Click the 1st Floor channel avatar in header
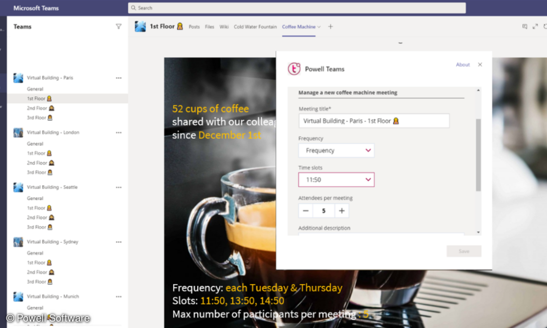547x328 pixels. click(x=140, y=26)
